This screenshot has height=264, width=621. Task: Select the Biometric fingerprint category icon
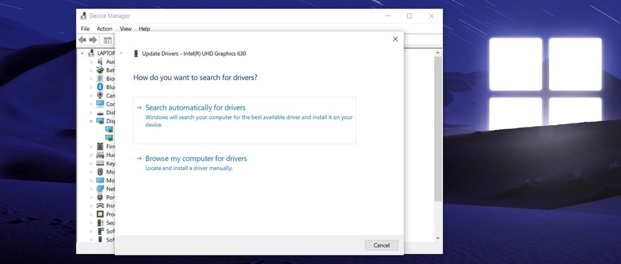click(100, 79)
